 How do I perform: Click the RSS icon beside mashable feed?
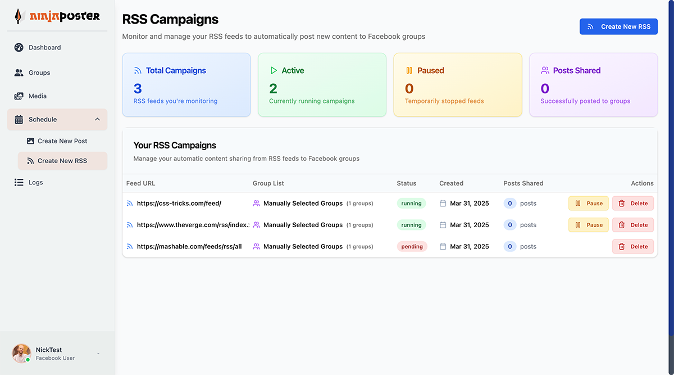[x=130, y=246]
